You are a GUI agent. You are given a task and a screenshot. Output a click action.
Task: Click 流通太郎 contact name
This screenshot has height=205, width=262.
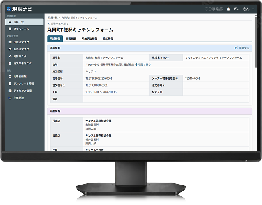[x=91, y=129]
